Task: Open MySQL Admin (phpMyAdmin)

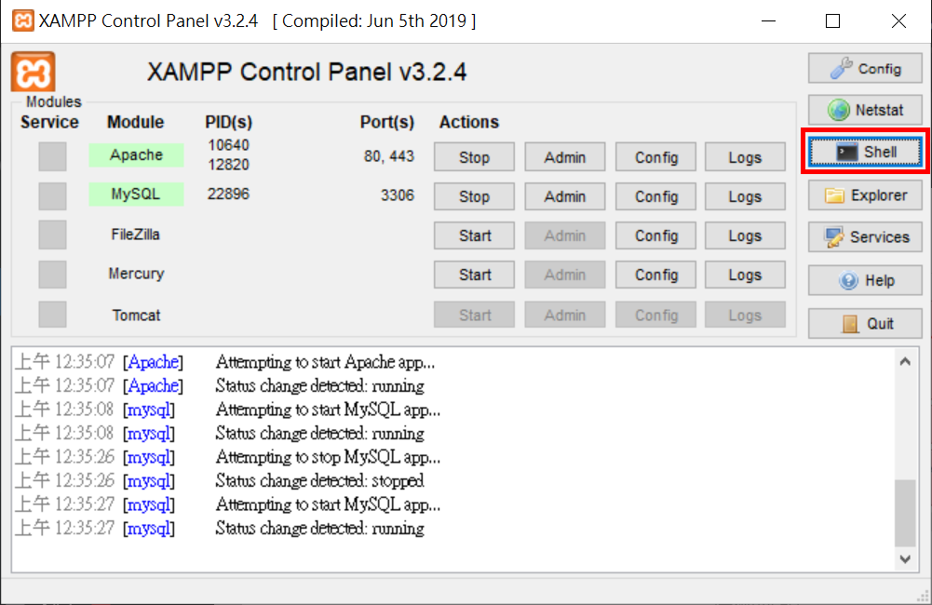Action: coord(564,196)
